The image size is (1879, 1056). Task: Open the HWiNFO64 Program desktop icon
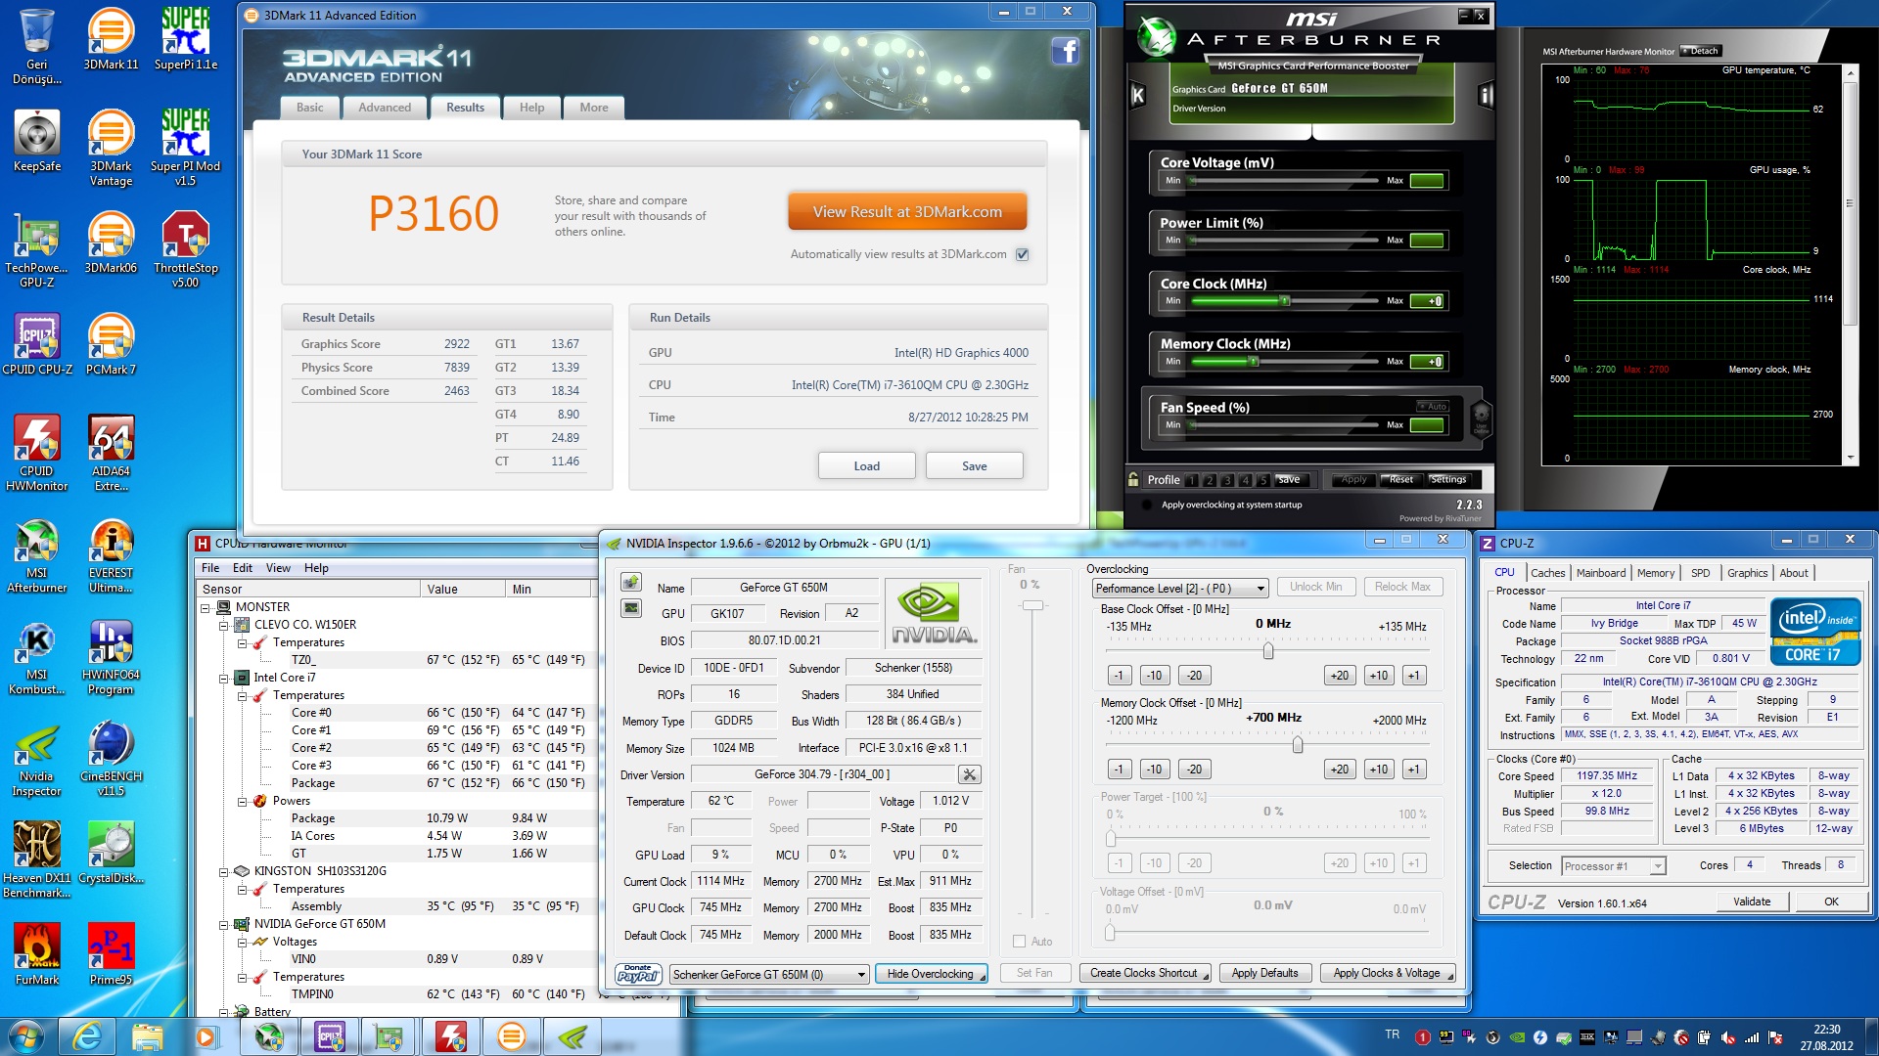pyautogui.click(x=111, y=656)
